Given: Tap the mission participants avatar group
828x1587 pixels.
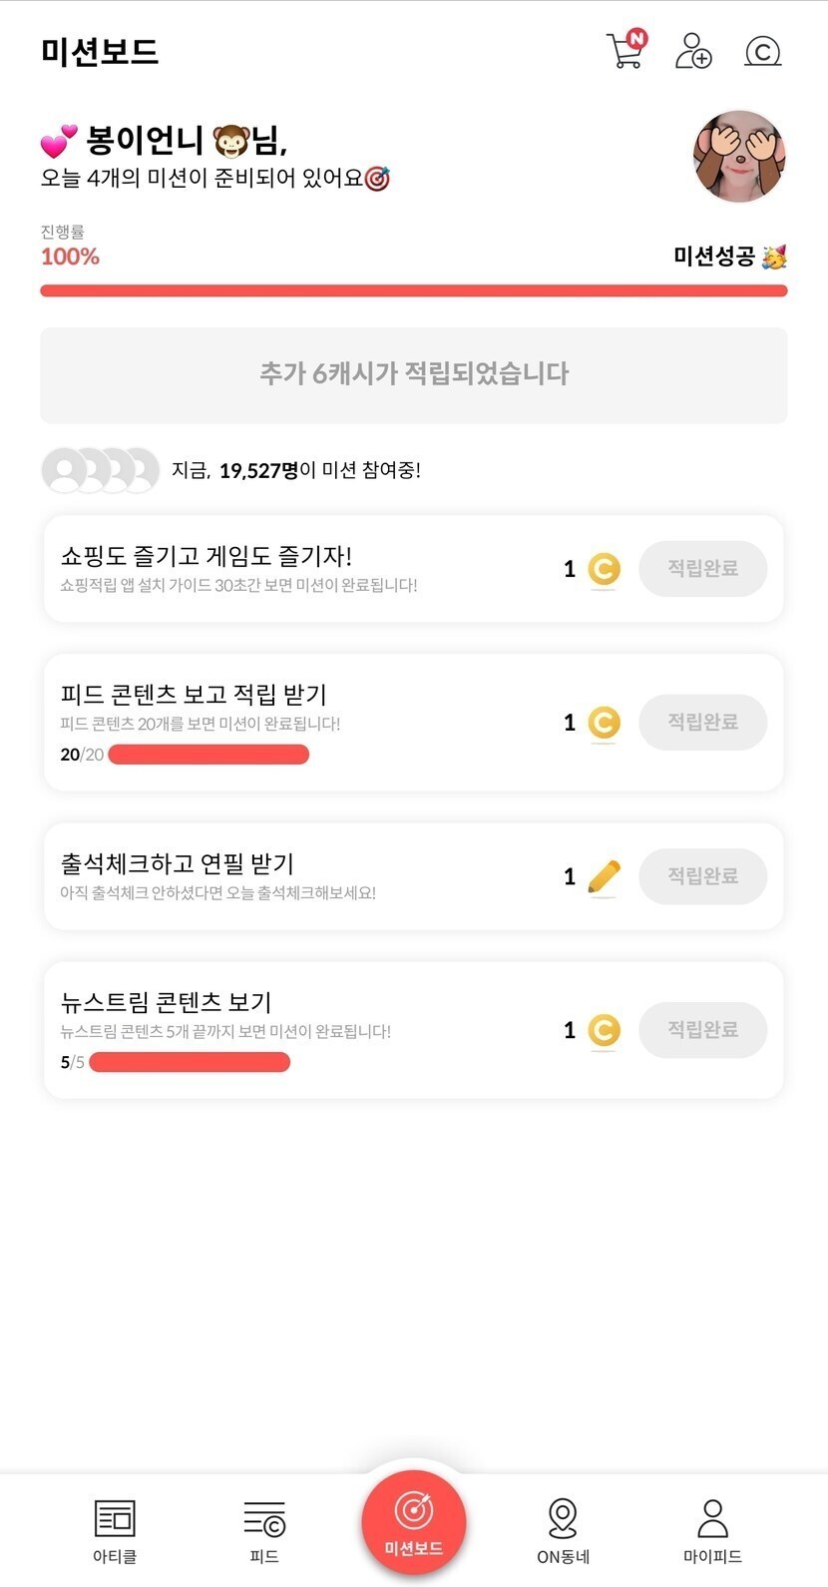Looking at the screenshot, I should pos(100,470).
